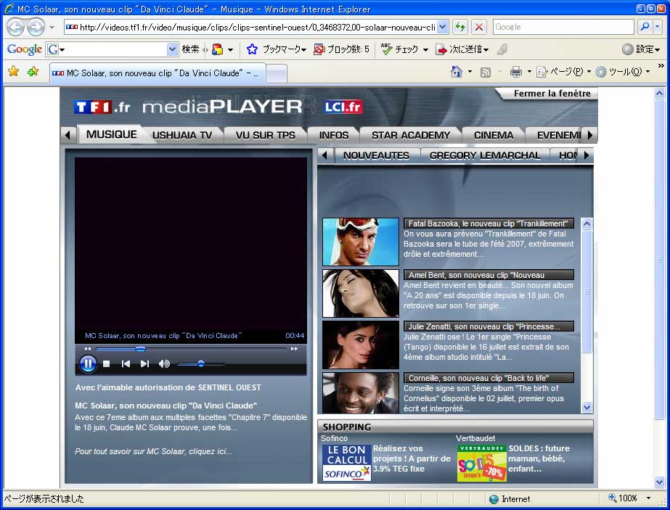The width and height of the screenshot is (670, 510).
Task: Select the CINEMA tab
Action: coord(494,135)
